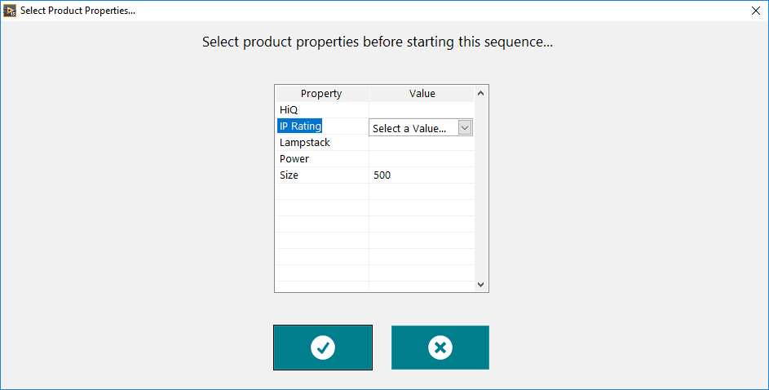Cancel with the X cross button
Image resolution: width=769 pixels, height=390 pixels.
point(440,348)
